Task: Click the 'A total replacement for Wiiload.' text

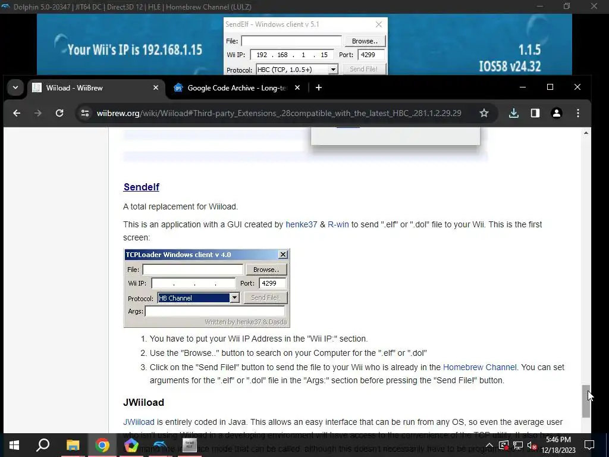Action: [x=181, y=206]
